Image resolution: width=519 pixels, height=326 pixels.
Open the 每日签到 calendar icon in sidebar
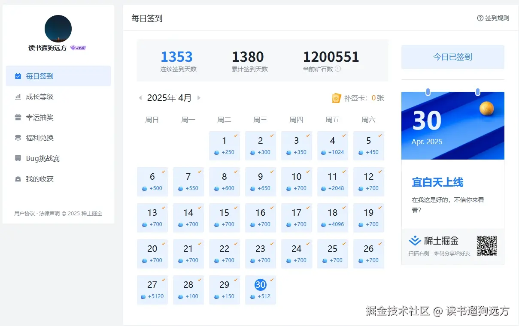[18, 75]
